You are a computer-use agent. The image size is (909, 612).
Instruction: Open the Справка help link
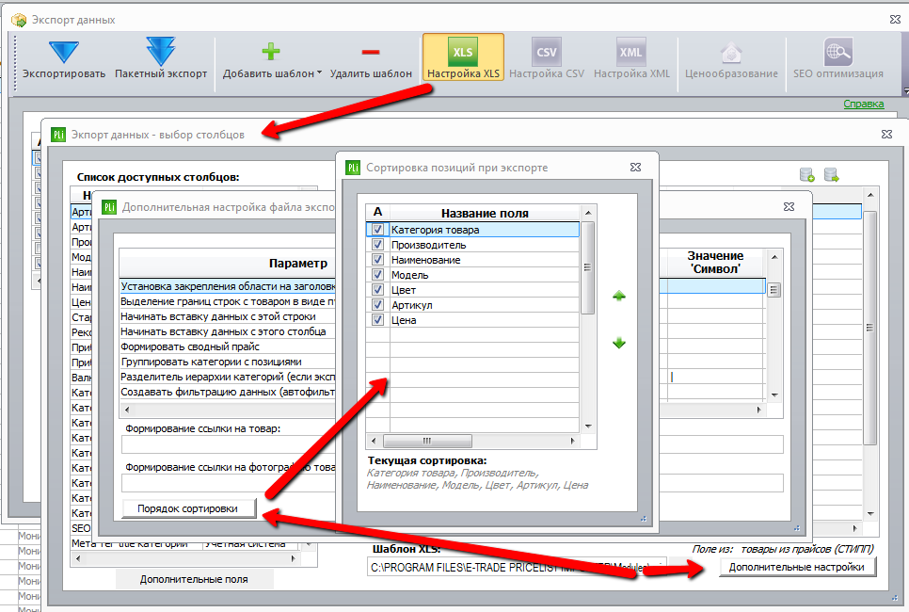pyautogui.click(x=863, y=104)
